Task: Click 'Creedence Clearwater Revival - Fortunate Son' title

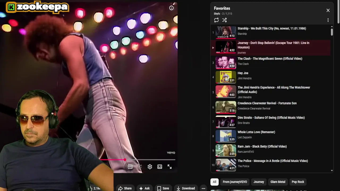Action: pos(267,103)
